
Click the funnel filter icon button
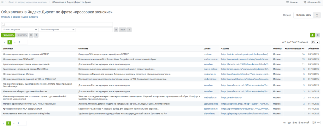(36, 35)
